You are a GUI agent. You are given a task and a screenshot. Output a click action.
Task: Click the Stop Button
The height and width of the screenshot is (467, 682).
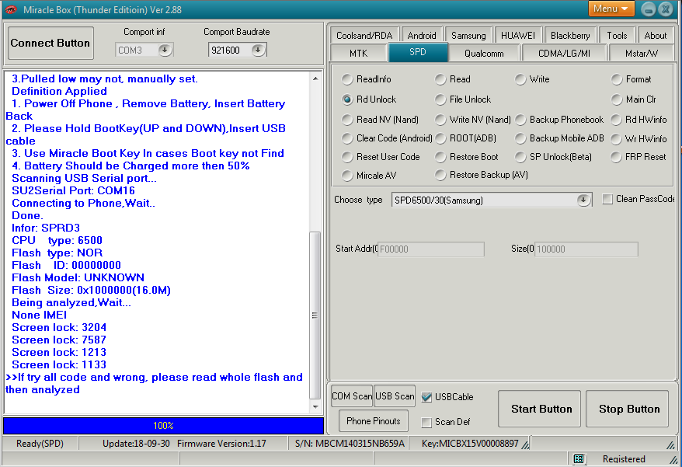coord(627,409)
